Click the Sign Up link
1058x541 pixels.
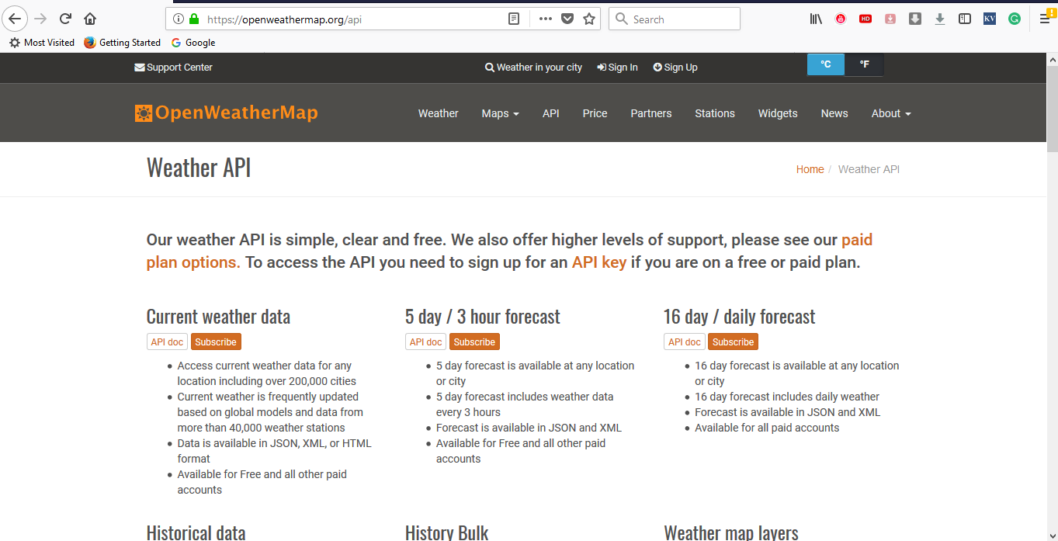coord(675,68)
